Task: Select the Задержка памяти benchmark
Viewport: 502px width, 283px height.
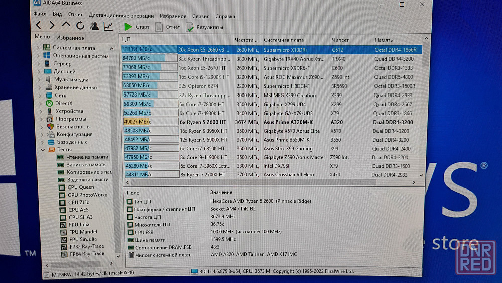Action: (88, 180)
